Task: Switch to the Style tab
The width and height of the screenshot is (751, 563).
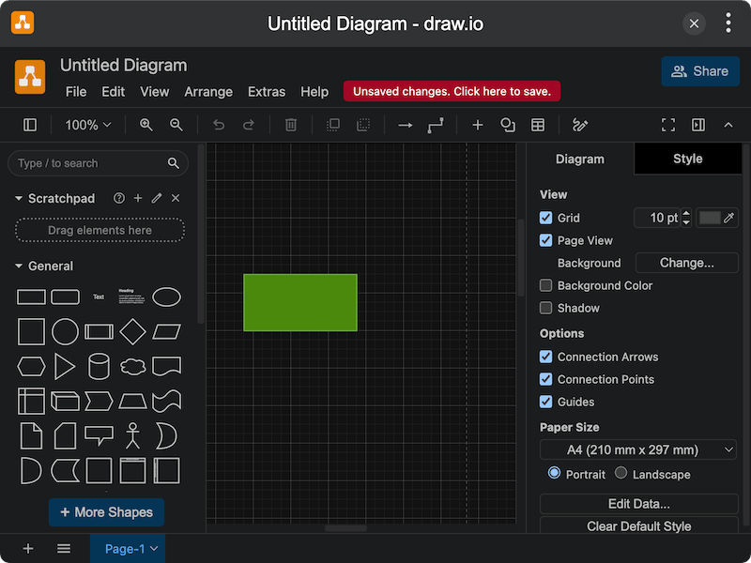Action: [x=688, y=159]
